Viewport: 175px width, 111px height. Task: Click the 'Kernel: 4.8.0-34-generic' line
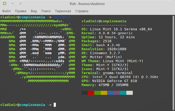point(107,33)
